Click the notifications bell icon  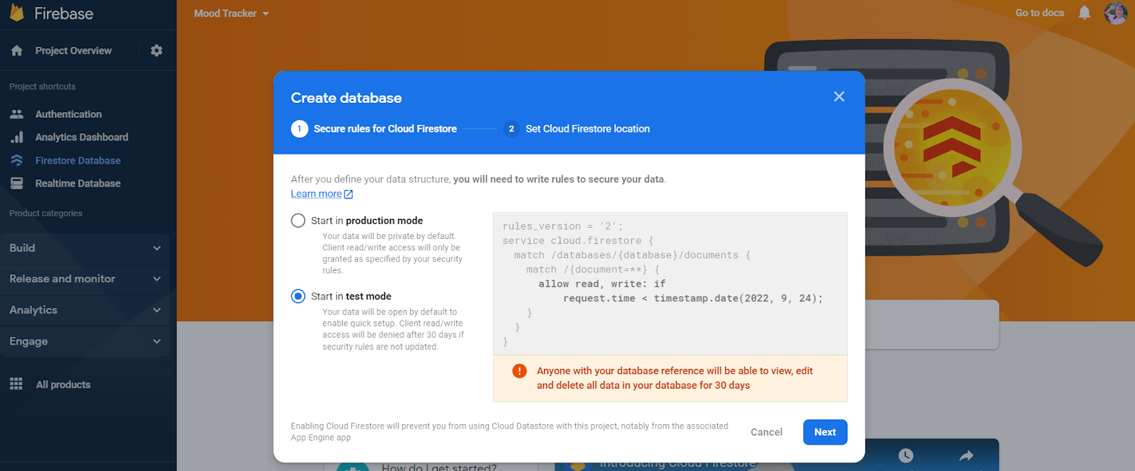click(1084, 13)
